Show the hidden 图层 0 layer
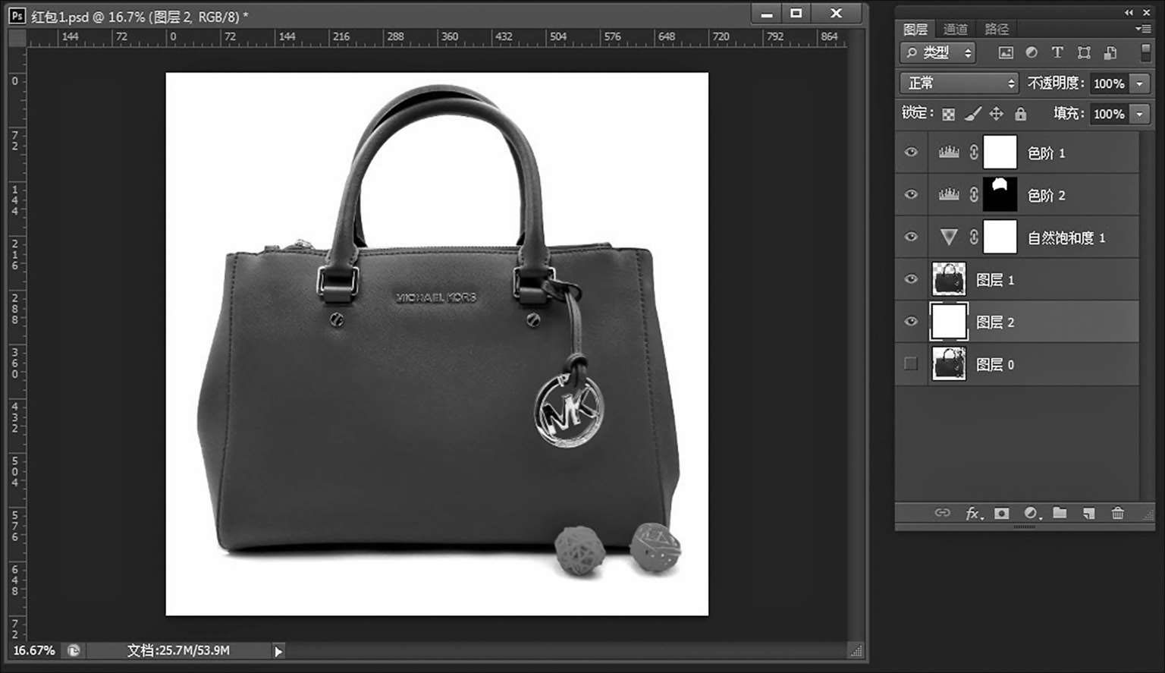The image size is (1165, 673). pyautogui.click(x=911, y=364)
